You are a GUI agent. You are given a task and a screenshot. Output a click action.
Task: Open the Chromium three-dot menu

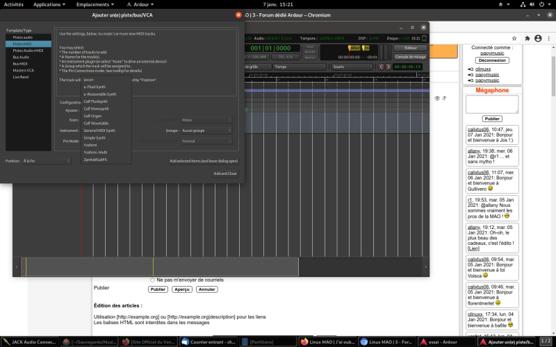[549, 38]
